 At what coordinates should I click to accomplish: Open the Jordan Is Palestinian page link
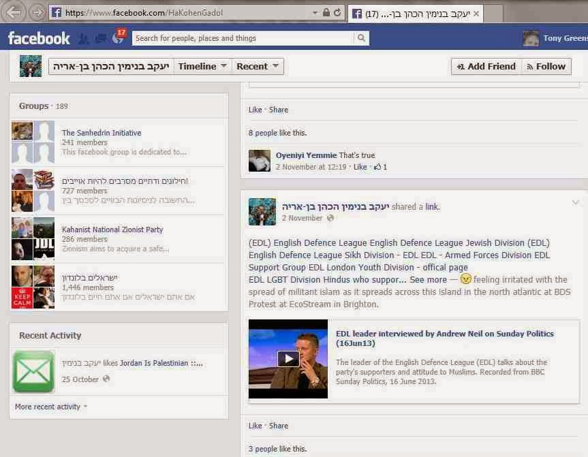click(x=161, y=363)
